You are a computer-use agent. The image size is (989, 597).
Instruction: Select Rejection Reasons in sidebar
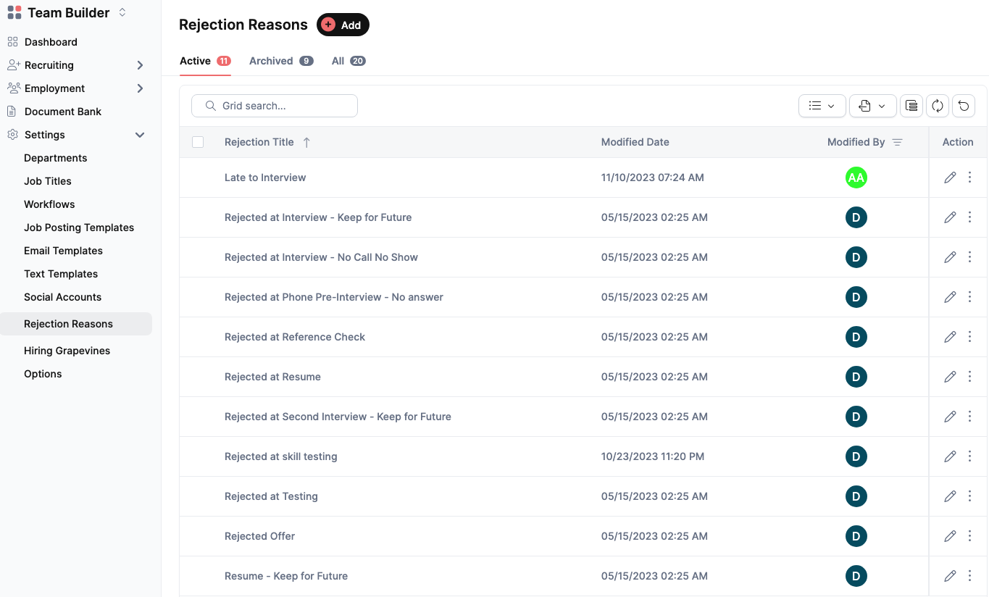(x=76, y=324)
